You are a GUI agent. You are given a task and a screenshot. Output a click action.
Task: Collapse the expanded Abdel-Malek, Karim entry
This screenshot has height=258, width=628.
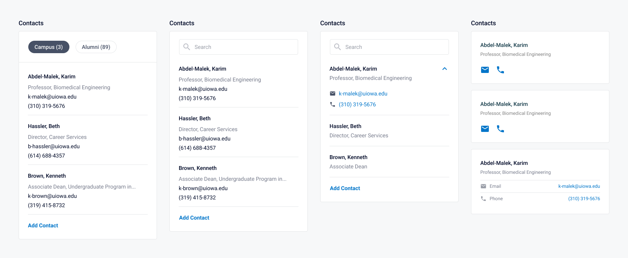pyautogui.click(x=445, y=69)
